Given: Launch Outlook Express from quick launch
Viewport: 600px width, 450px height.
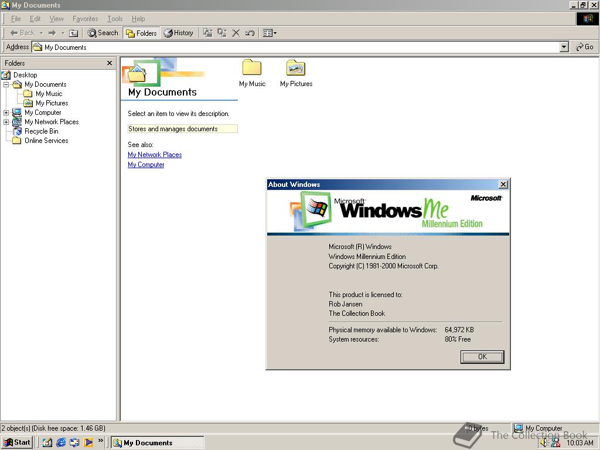Looking at the screenshot, I should click(74, 443).
